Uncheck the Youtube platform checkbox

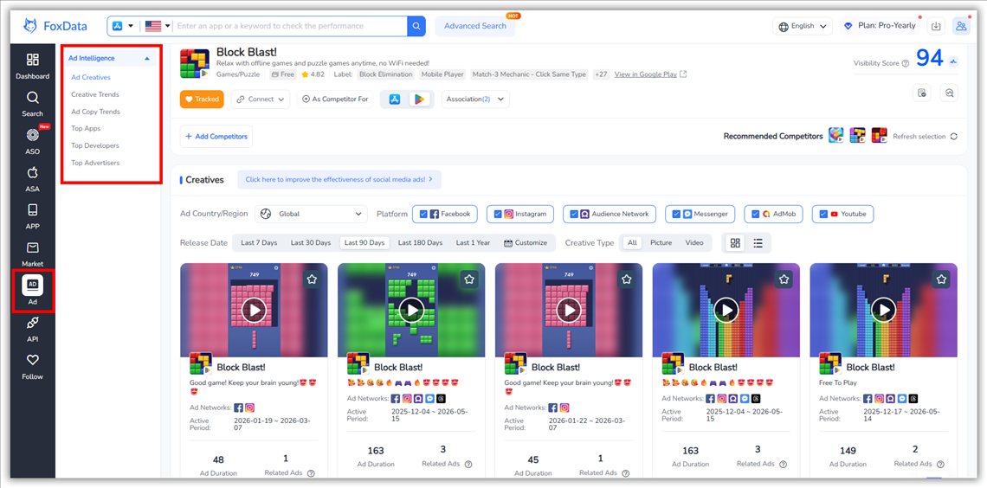[823, 214]
